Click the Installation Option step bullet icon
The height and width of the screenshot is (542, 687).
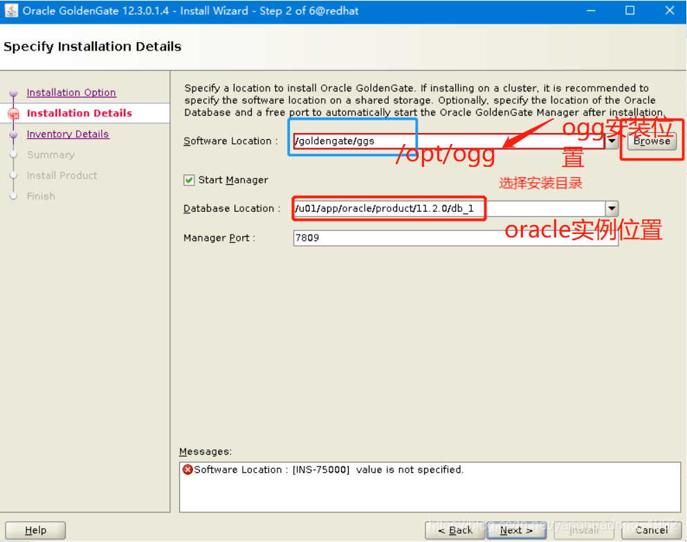click(x=15, y=92)
